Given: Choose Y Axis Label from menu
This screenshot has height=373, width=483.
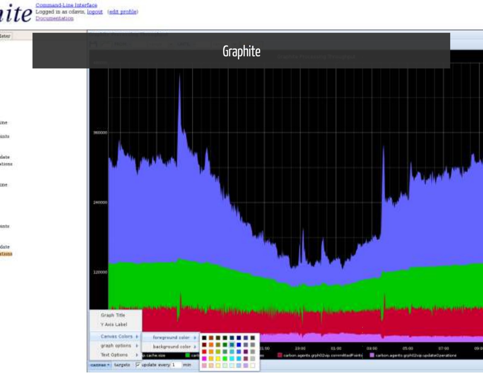Looking at the screenshot, I should 116,324.
